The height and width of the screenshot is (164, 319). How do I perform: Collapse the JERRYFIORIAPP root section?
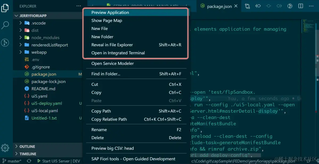(x=48, y=16)
